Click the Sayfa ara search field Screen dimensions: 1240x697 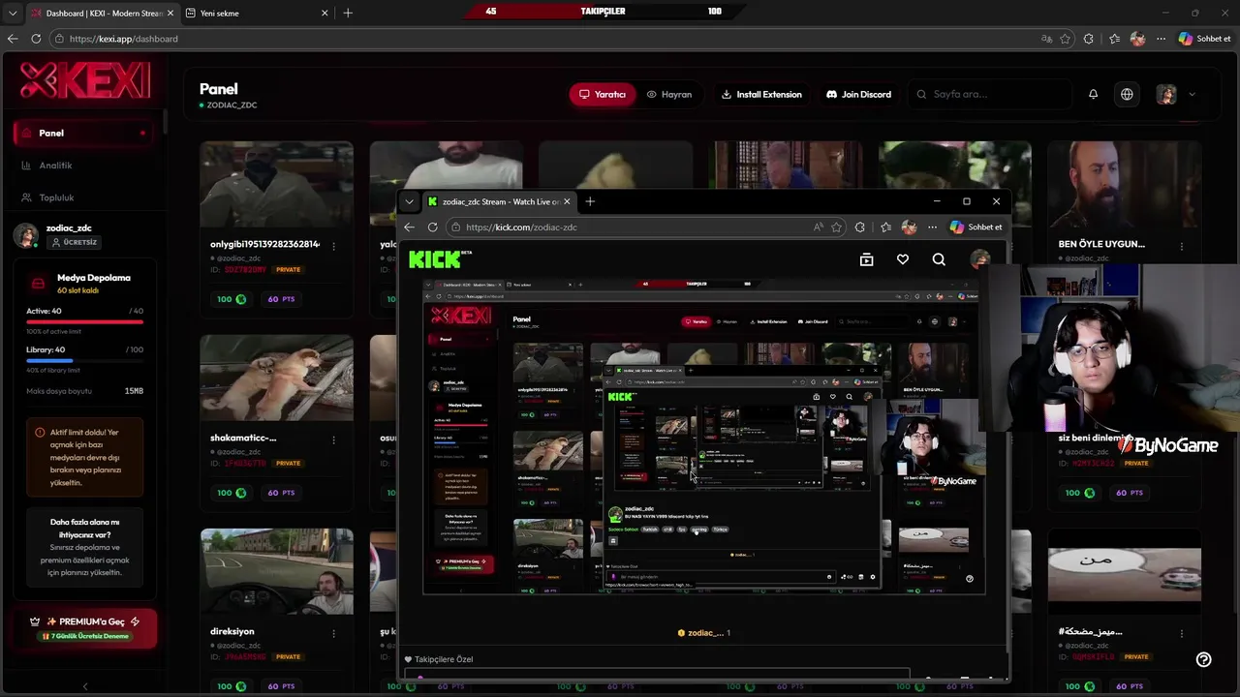[992, 94]
